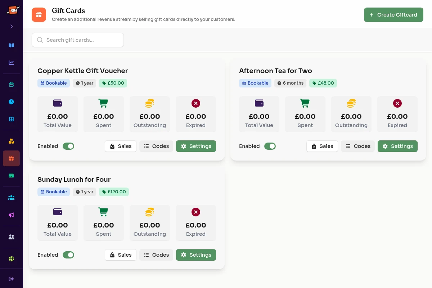Image resolution: width=432 pixels, height=288 pixels.
Task: Click the £50.00 price tag
Action: [113, 83]
